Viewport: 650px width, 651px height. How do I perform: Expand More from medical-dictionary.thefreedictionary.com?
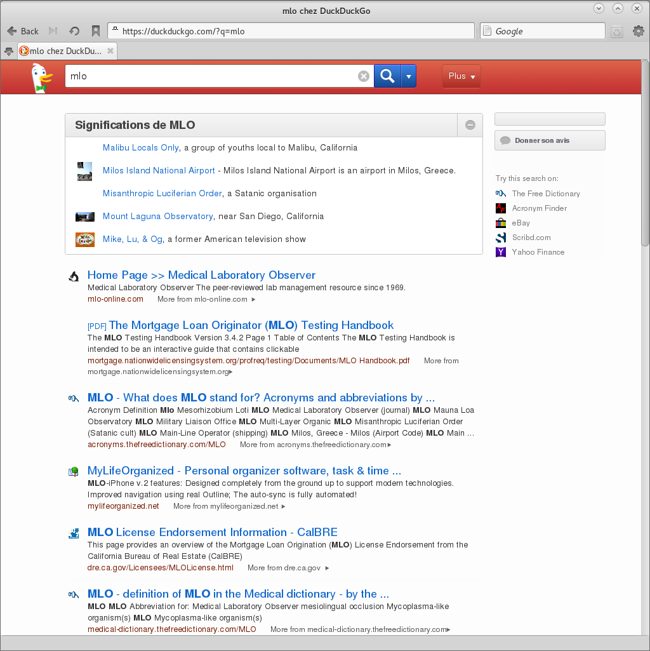tap(361, 629)
